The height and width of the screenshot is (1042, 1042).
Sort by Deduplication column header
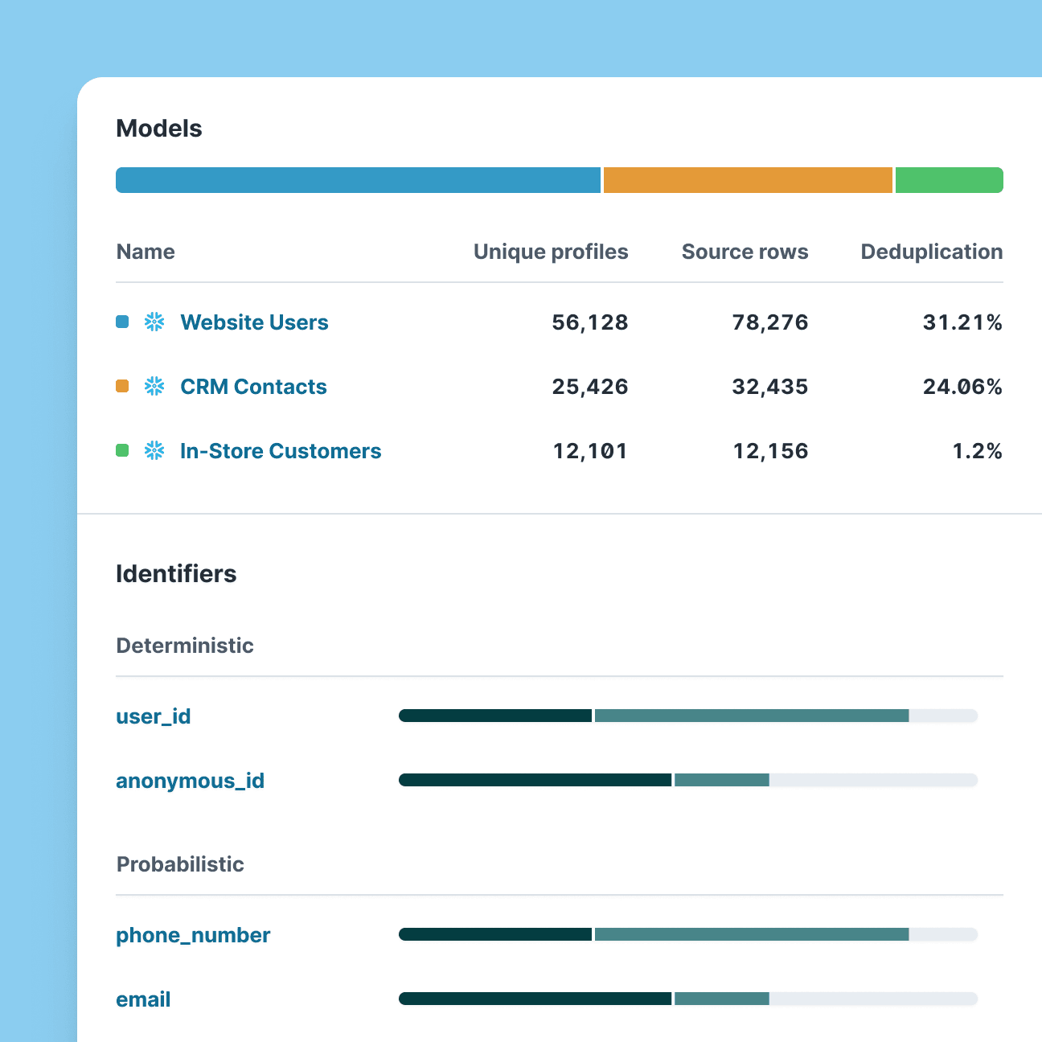(931, 252)
